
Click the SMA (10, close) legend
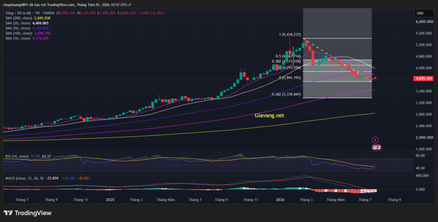click(x=18, y=38)
